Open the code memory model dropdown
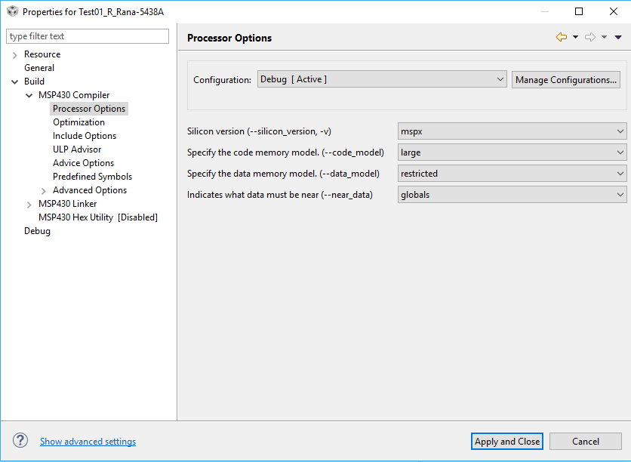 (x=512, y=152)
